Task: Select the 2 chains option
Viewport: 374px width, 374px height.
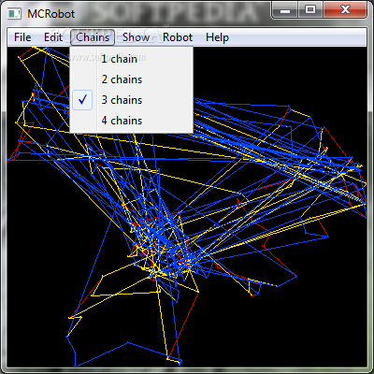Action: pyautogui.click(x=131, y=79)
